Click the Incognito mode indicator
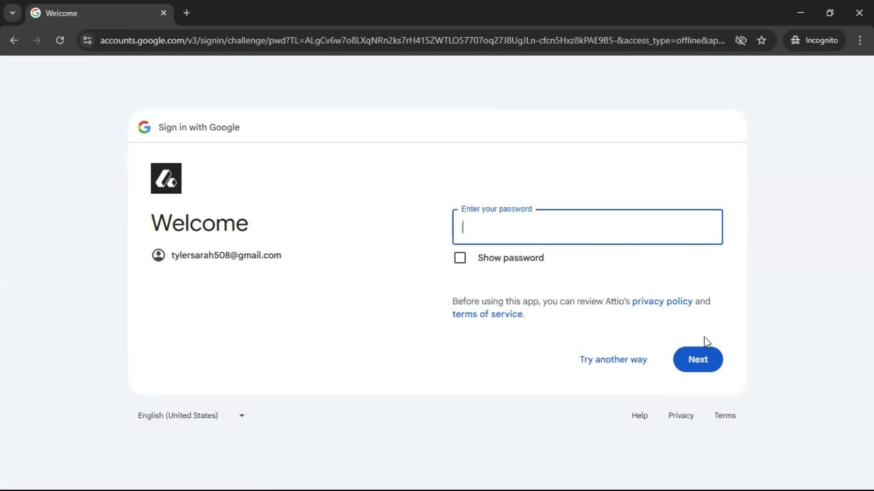874x491 pixels. click(x=814, y=40)
